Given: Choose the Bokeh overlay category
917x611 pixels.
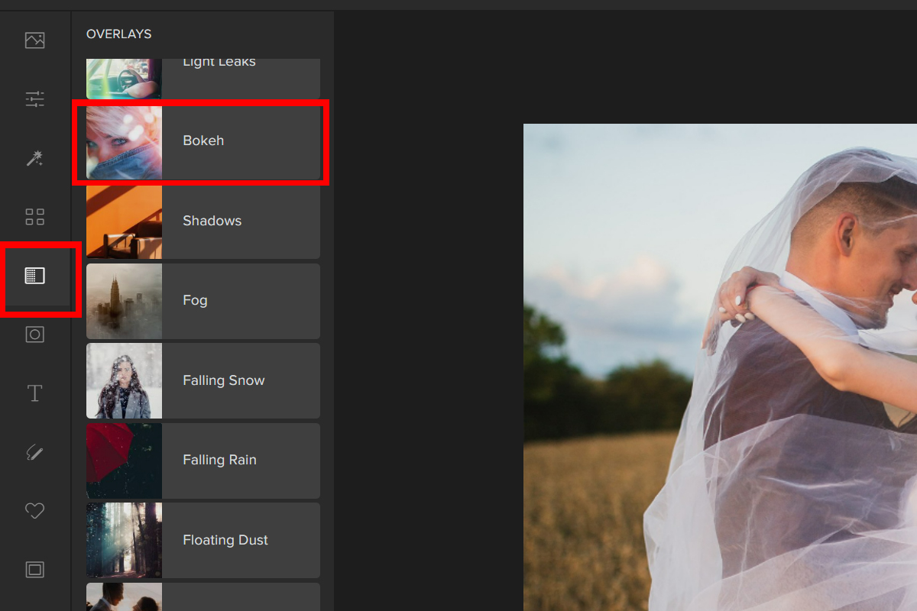Looking at the screenshot, I should 203,141.
